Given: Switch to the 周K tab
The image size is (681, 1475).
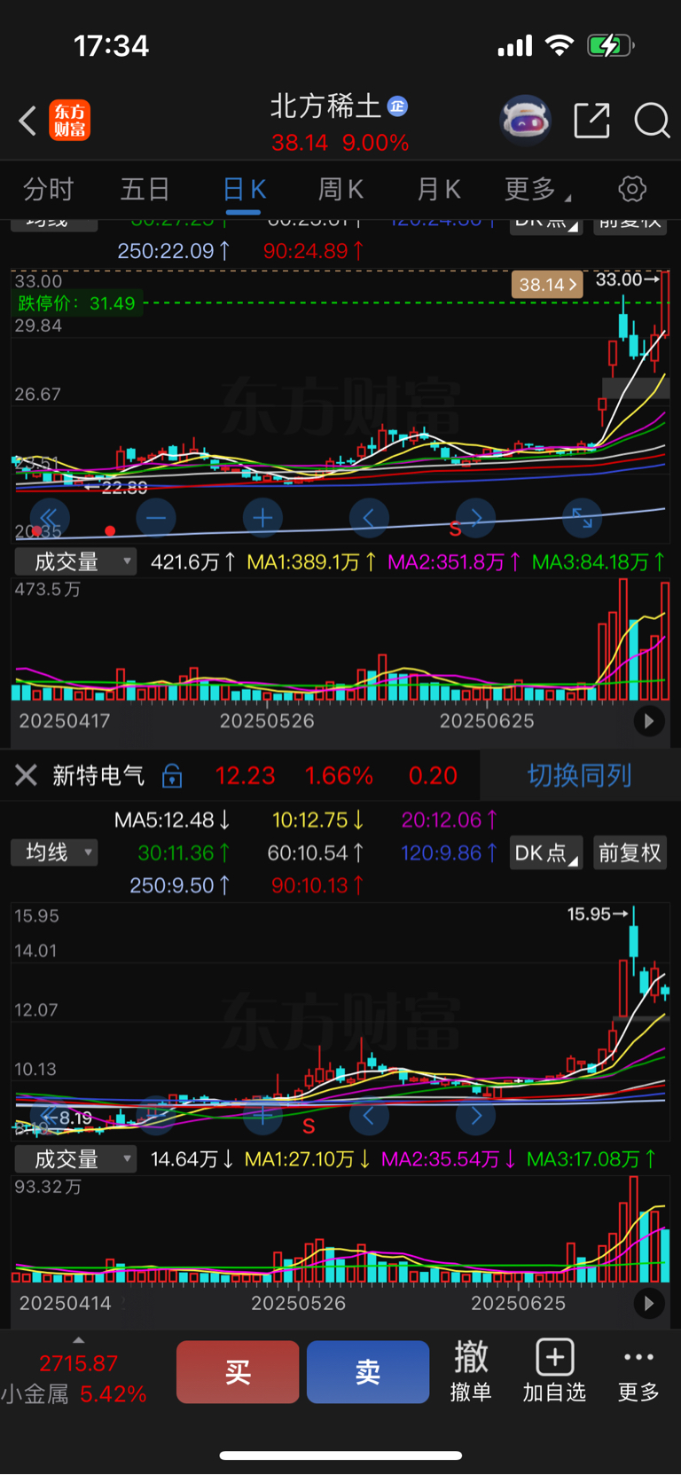Looking at the screenshot, I should click(x=341, y=189).
